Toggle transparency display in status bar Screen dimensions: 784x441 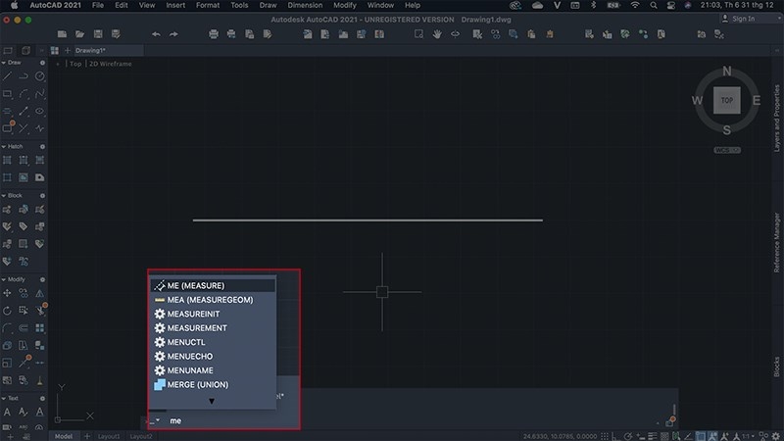[664, 436]
